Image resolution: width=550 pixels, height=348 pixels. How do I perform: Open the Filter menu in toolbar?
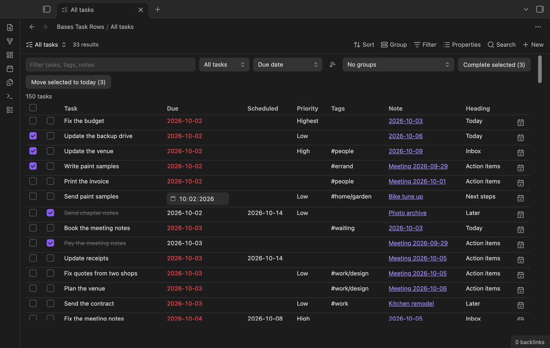425,44
